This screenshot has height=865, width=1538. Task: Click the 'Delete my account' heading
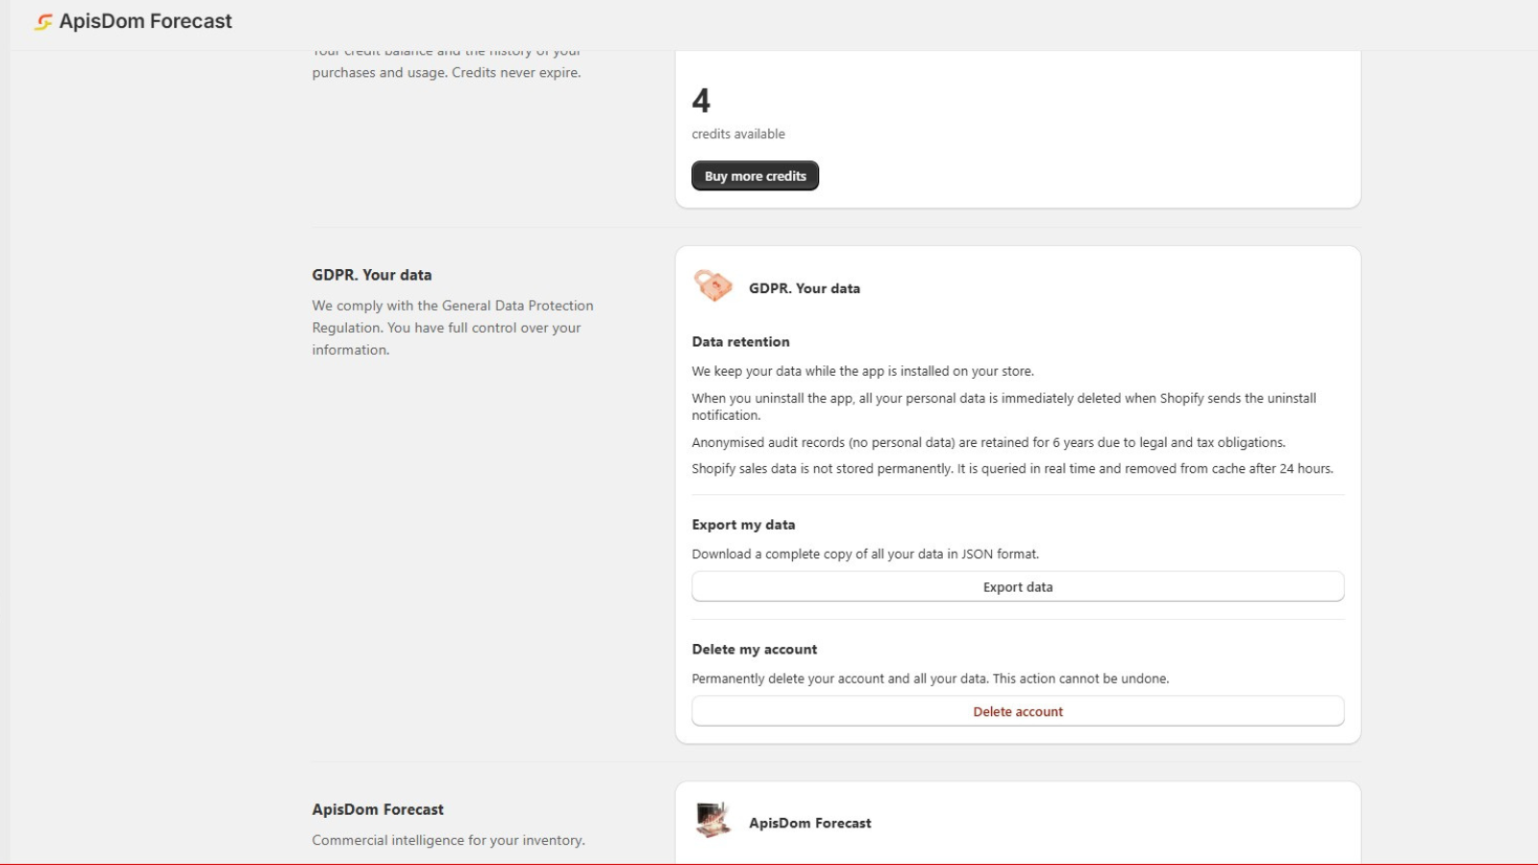(x=755, y=650)
